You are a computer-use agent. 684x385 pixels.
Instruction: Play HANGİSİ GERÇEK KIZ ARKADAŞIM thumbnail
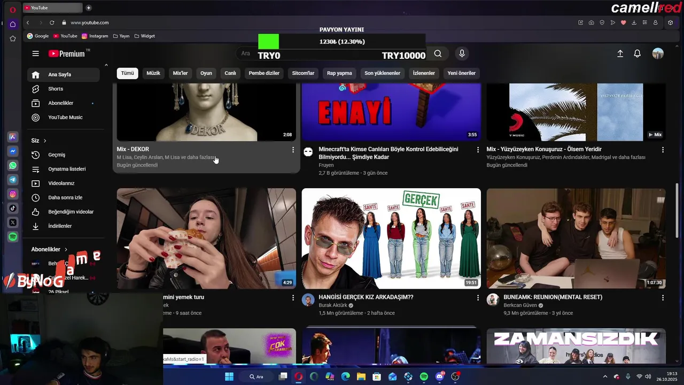[391, 238]
